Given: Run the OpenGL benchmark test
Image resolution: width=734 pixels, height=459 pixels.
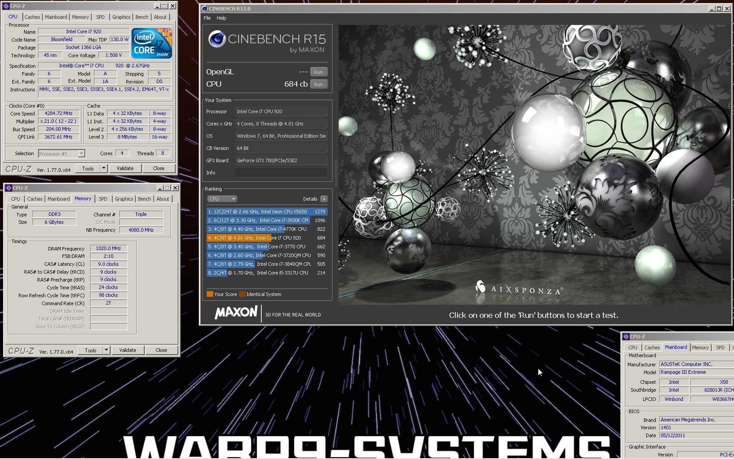Looking at the screenshot, I should (x=319, y=72).
